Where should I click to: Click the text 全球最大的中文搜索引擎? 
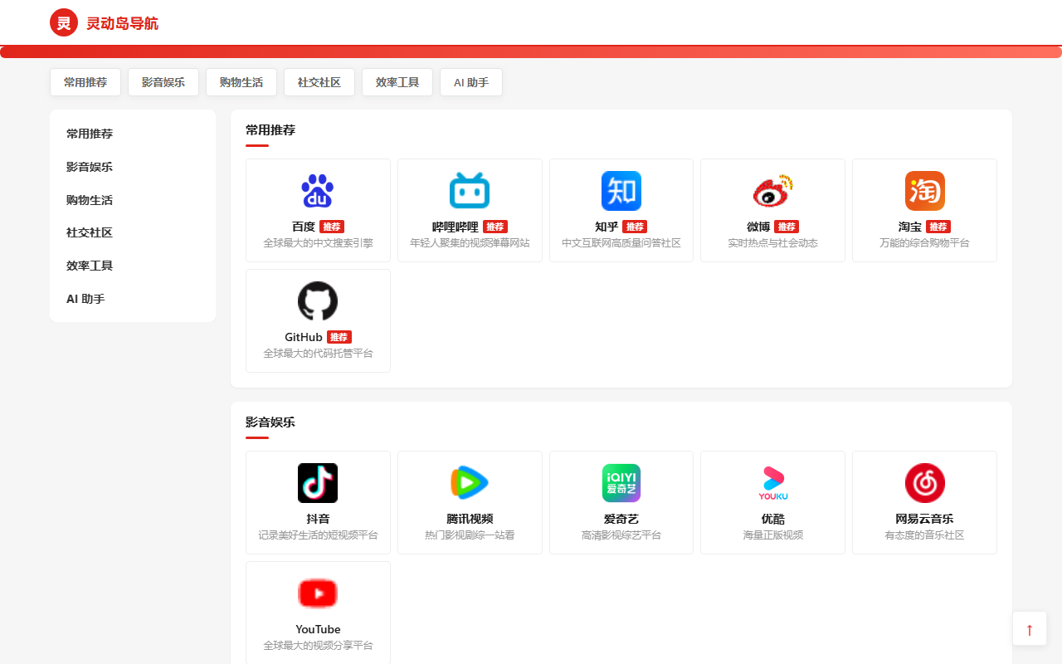pyautogui.click(x=318, y=243)
